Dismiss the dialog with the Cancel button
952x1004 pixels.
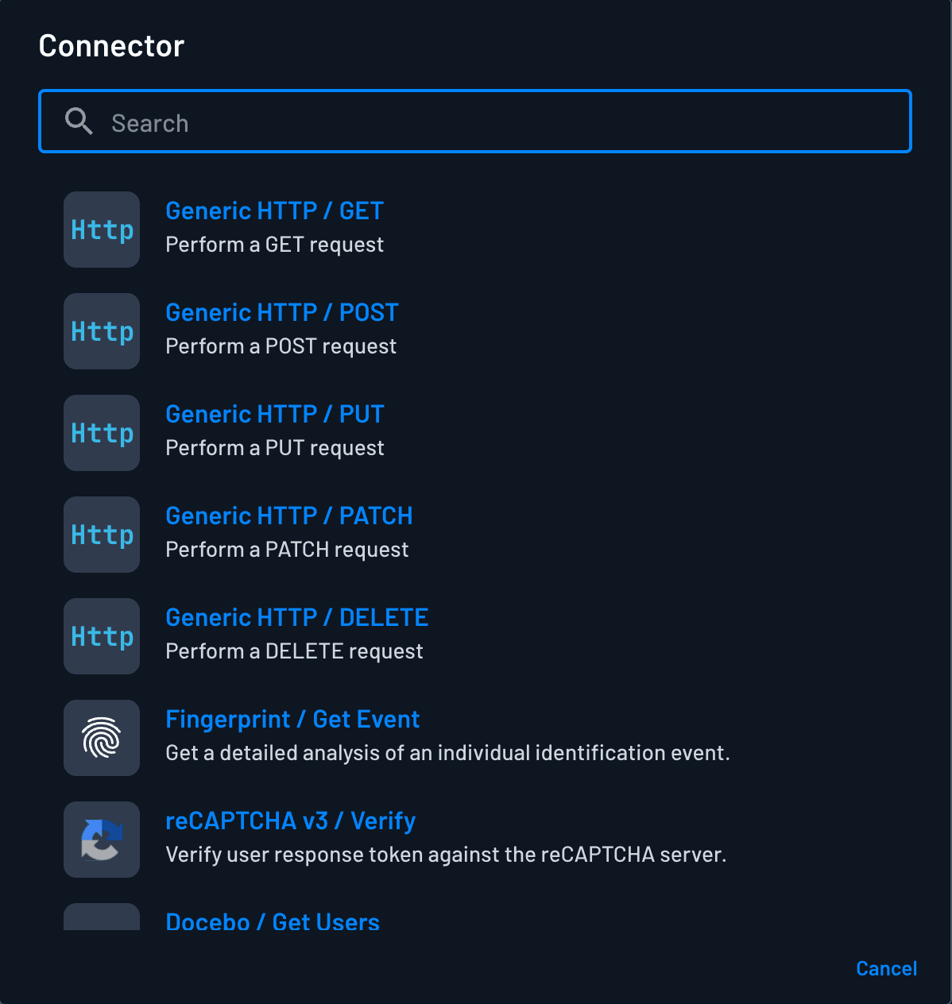click(x=886, y=968)
